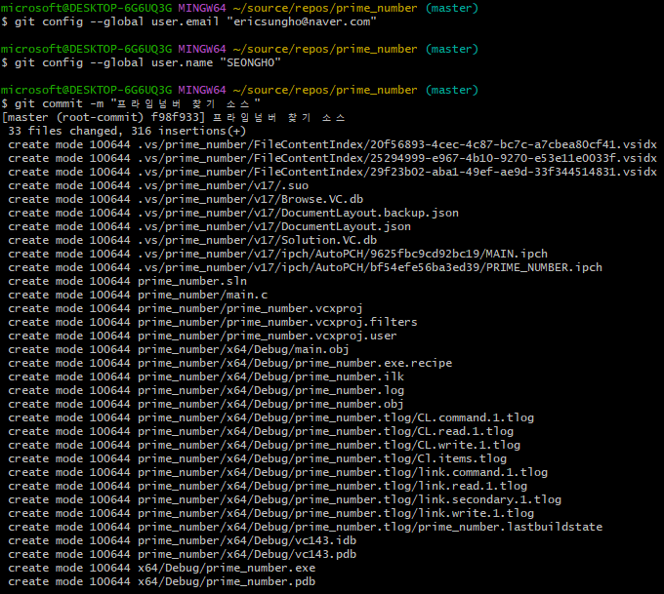Click the .vs/prime_number/v17/.suo line
The image size is (664, 594).
point(158,185)
